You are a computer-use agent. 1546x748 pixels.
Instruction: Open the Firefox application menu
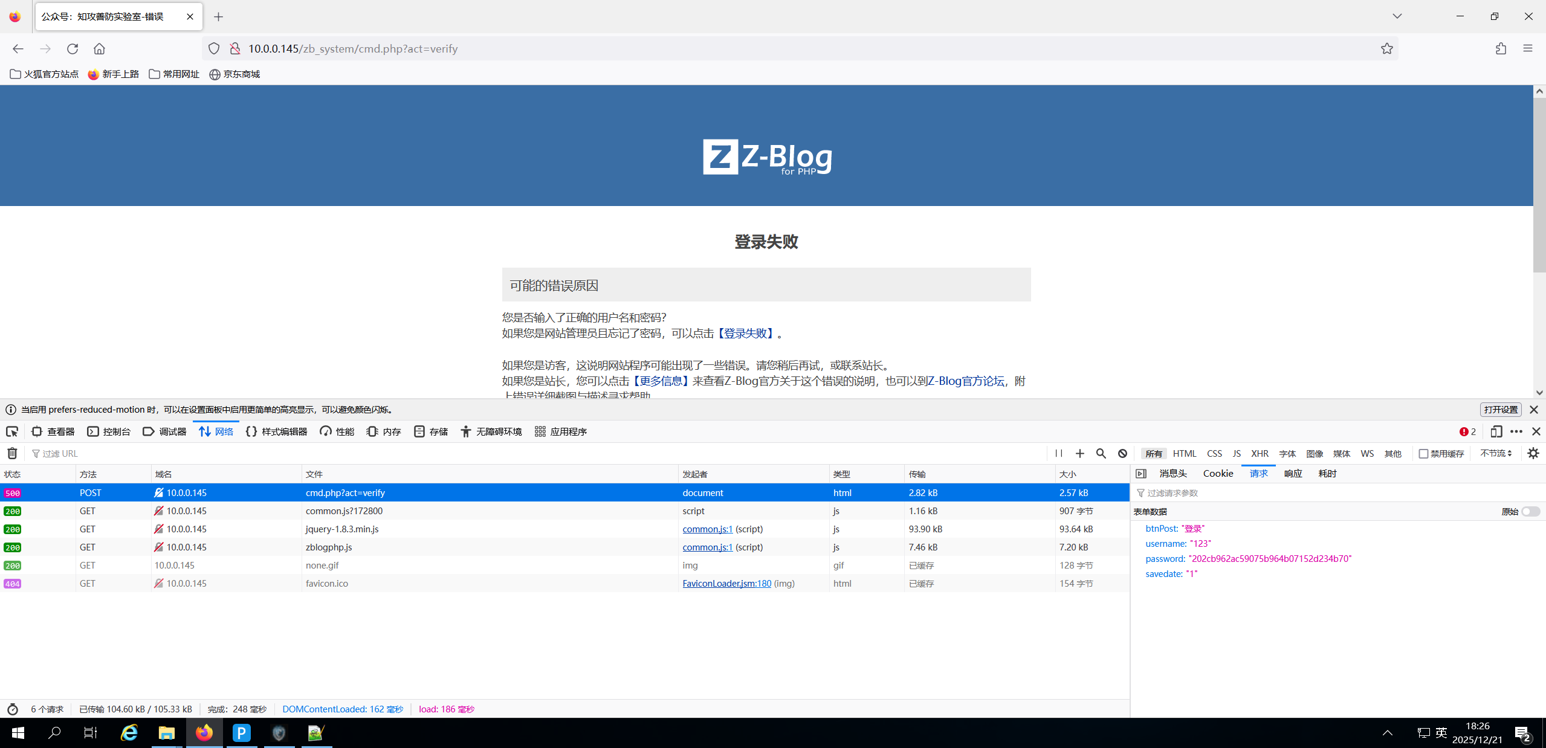click(1528, 49)
